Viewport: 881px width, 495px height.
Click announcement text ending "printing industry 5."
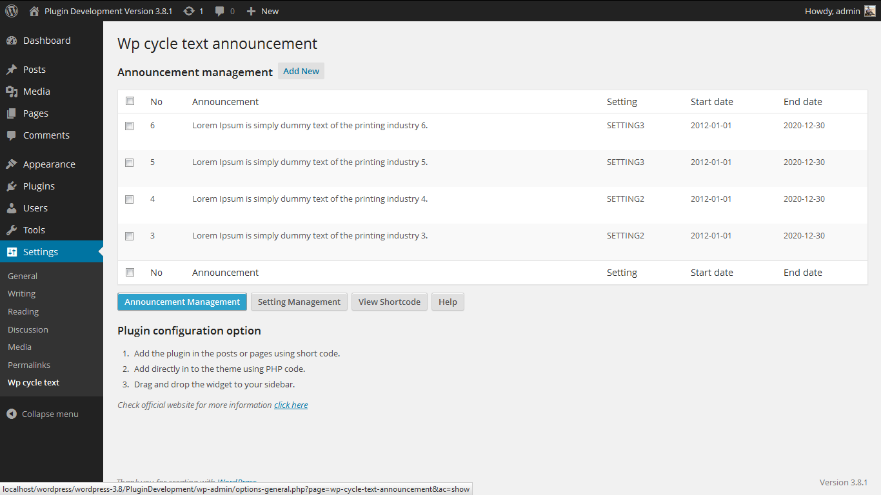pos(310,162)
